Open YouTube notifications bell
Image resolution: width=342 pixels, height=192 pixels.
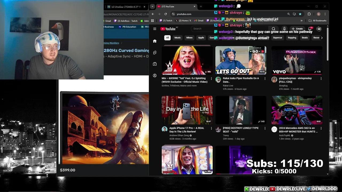(310, 29)
